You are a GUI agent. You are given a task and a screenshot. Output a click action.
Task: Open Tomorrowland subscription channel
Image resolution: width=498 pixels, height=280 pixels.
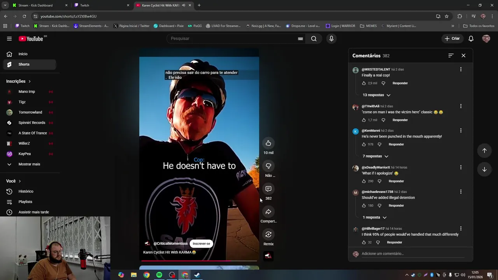[x=30, y=112]
